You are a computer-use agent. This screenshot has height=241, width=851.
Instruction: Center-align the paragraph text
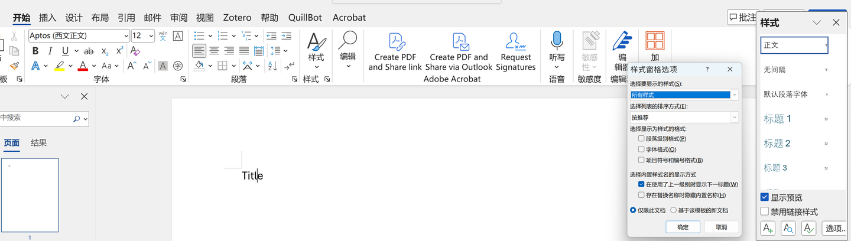point(214,51)
